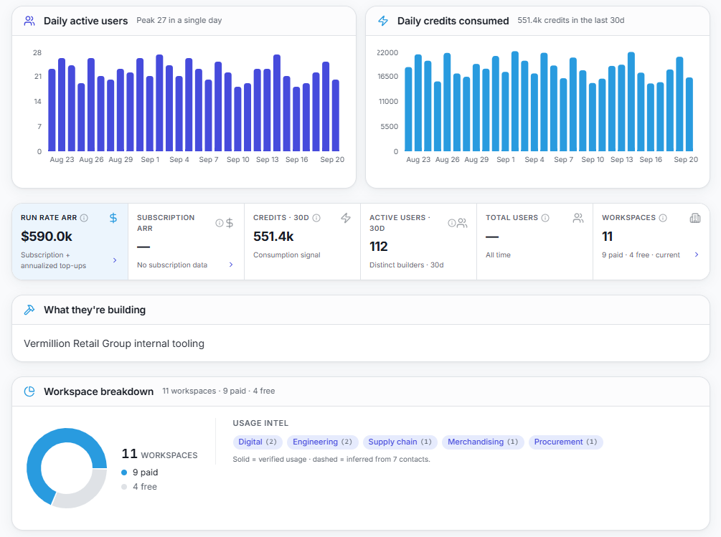Click the Solid = verified usage legend note
Image resolution: width=721 pixels, height=537 pixels.
click(x=331, y=460)
